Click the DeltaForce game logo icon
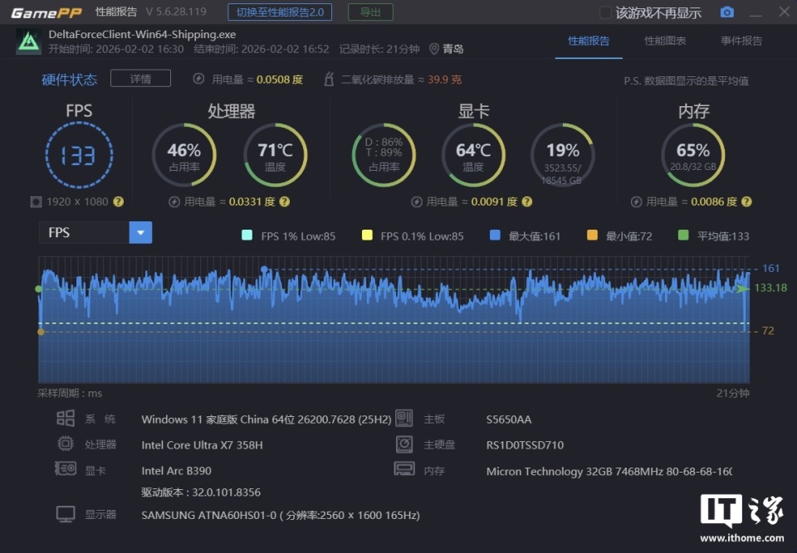The width and height of the screenshot is (797, 553). coord(28,41)
